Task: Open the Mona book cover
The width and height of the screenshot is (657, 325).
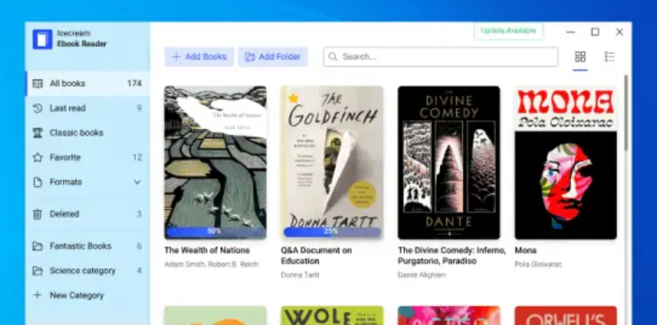Action: click(x=566, y=162)
